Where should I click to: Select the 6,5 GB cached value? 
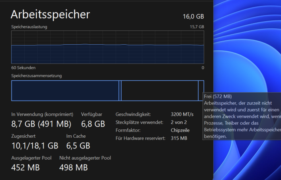click(78, 146)
